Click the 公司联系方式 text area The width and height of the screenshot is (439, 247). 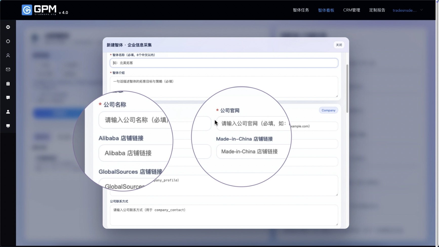point(224,215)
